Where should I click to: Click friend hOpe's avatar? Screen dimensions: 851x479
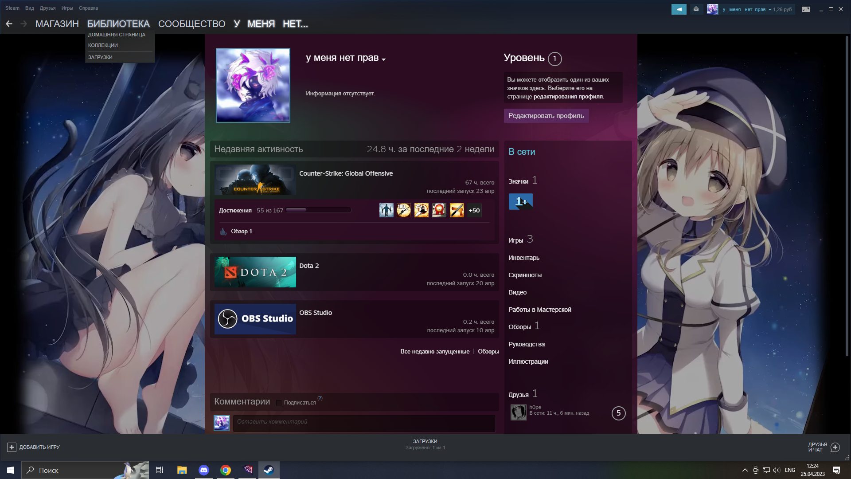click(518, 412)
